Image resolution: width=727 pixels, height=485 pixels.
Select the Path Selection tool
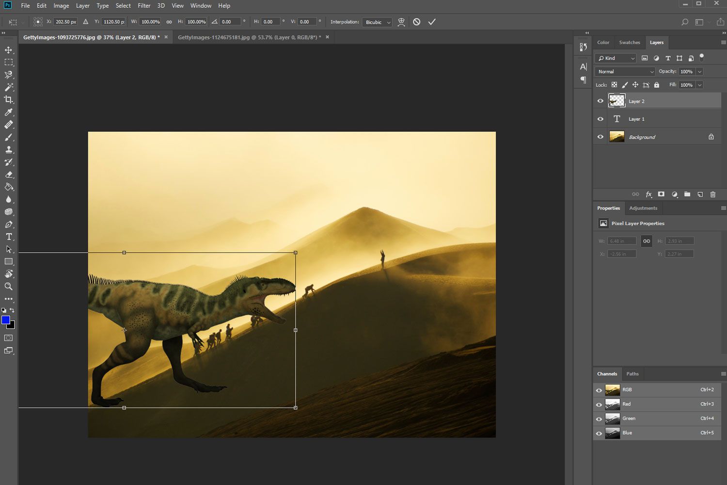click(x=9, y=249)
